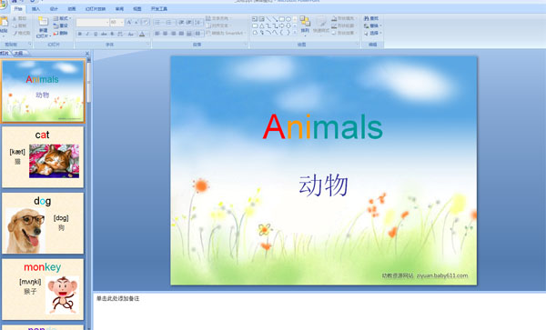
Task: Click the font color button
Action: coord(142,34)
